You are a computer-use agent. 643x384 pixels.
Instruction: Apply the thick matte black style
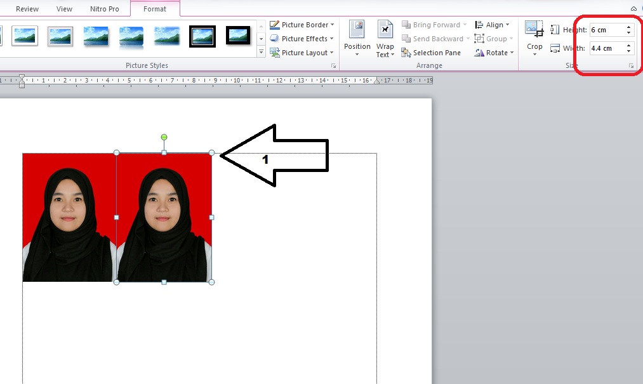point(238,36)
